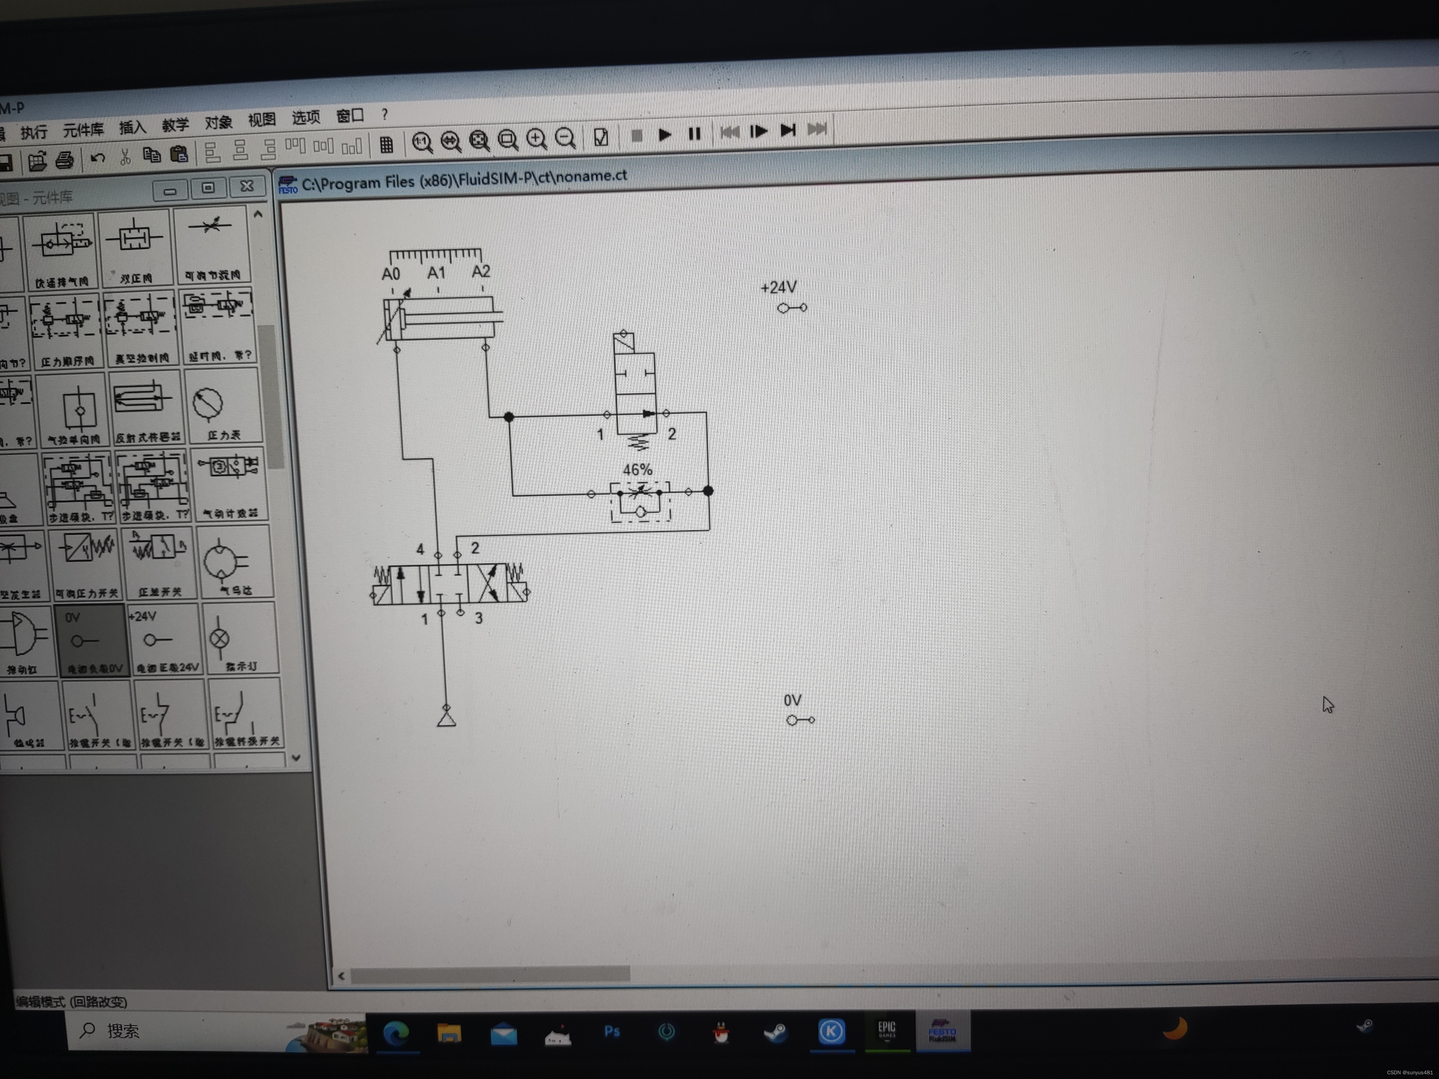Pause the simulation
Image resolution: width=1439 pixels, height=1079 pixels.
coord(694,133)
